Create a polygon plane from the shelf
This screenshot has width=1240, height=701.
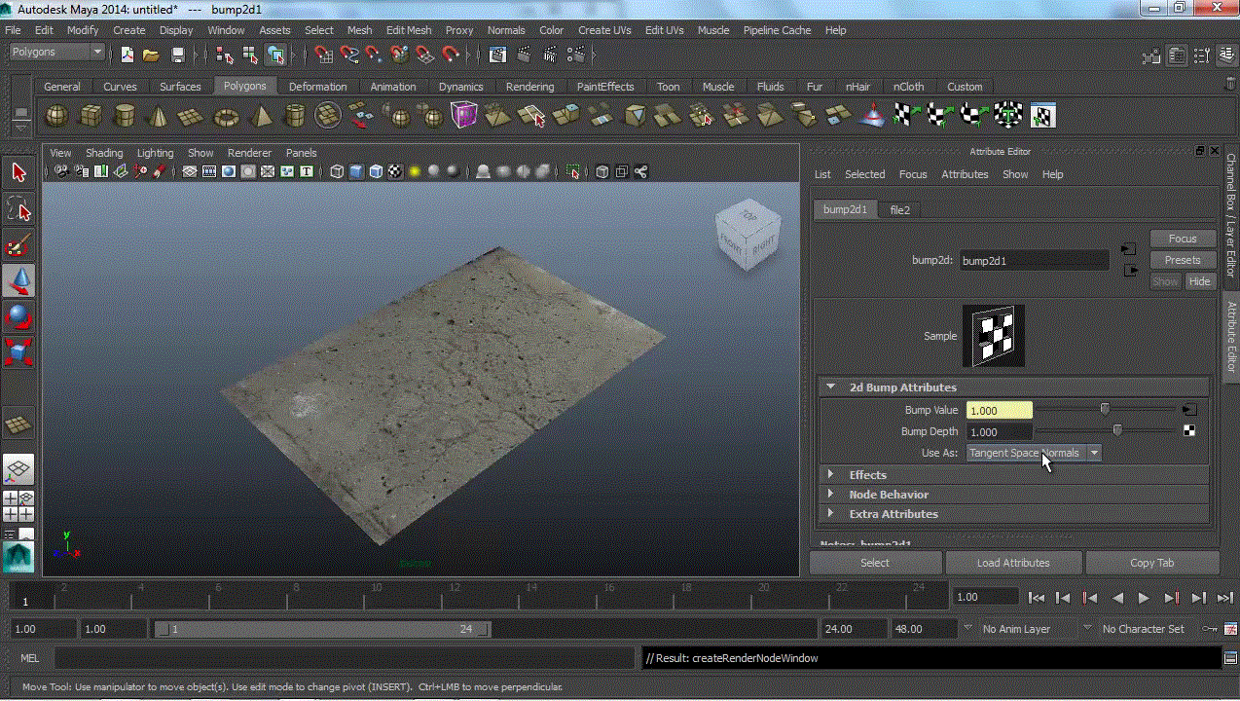192,116
